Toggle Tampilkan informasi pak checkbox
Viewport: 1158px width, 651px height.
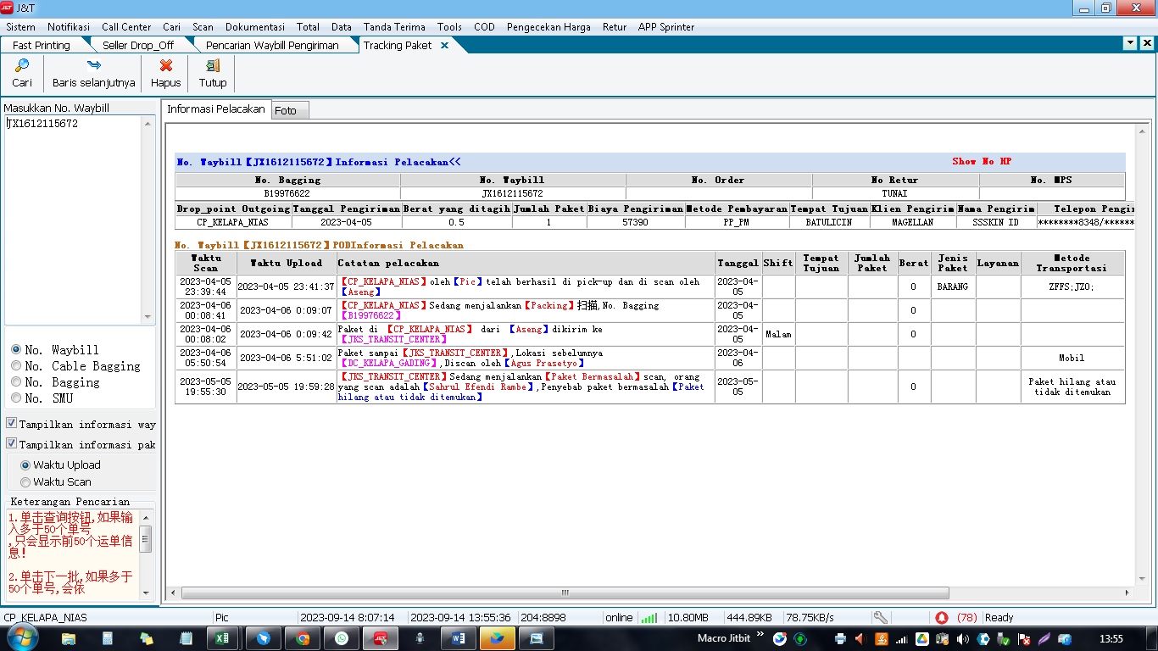tap(12, 443)
